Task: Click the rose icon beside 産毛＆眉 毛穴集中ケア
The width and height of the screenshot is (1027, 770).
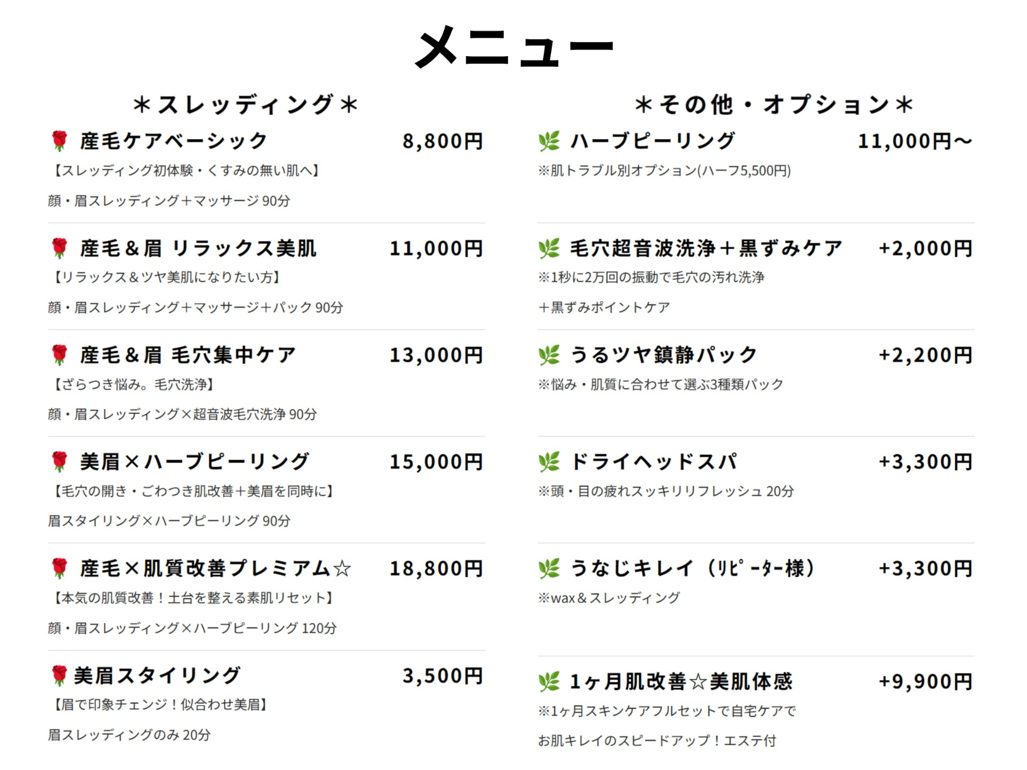Action: [60, 355]
